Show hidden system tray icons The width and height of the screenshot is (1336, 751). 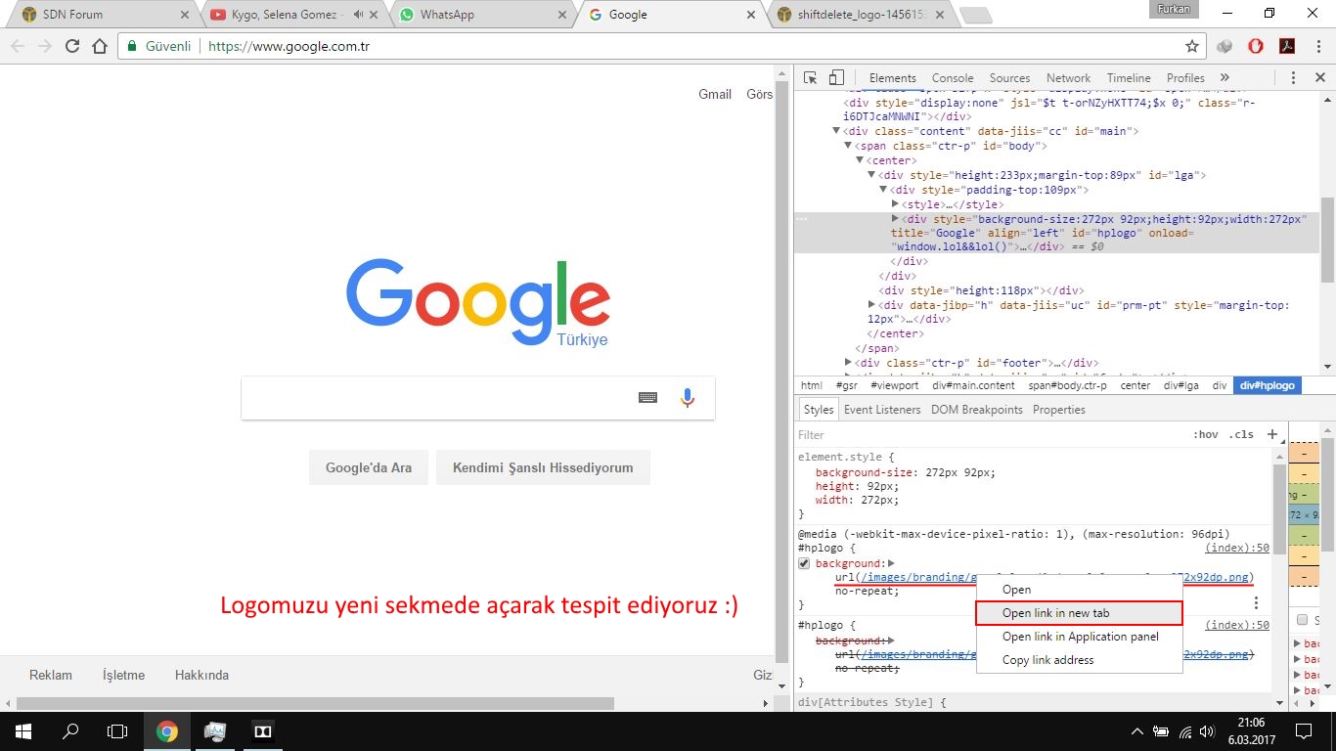click(1137, 731)
